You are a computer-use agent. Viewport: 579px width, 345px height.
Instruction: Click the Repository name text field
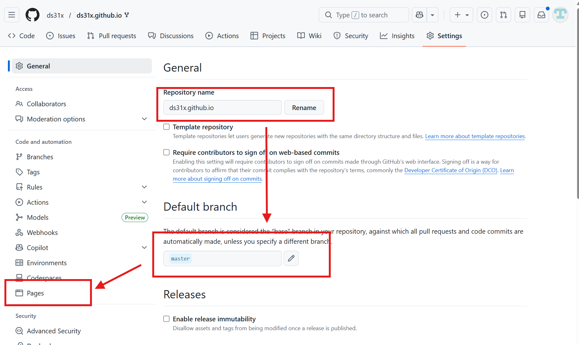[222, 108]
